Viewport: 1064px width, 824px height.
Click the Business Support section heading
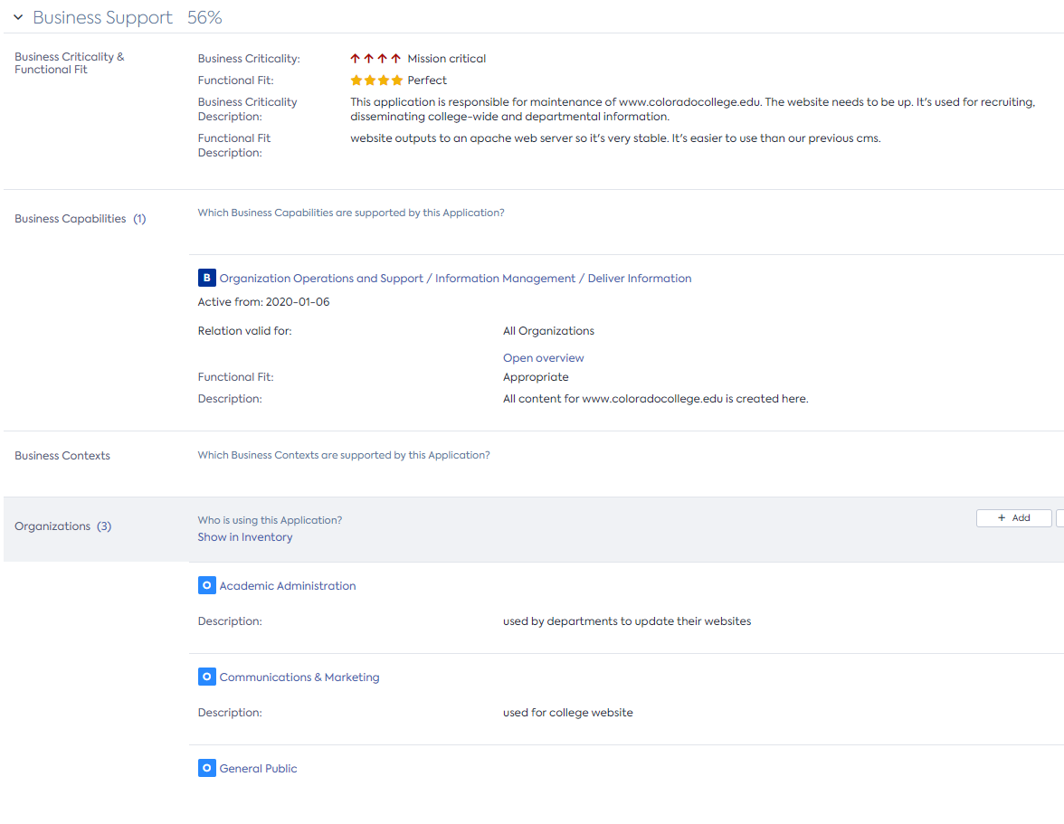[102, 18]
